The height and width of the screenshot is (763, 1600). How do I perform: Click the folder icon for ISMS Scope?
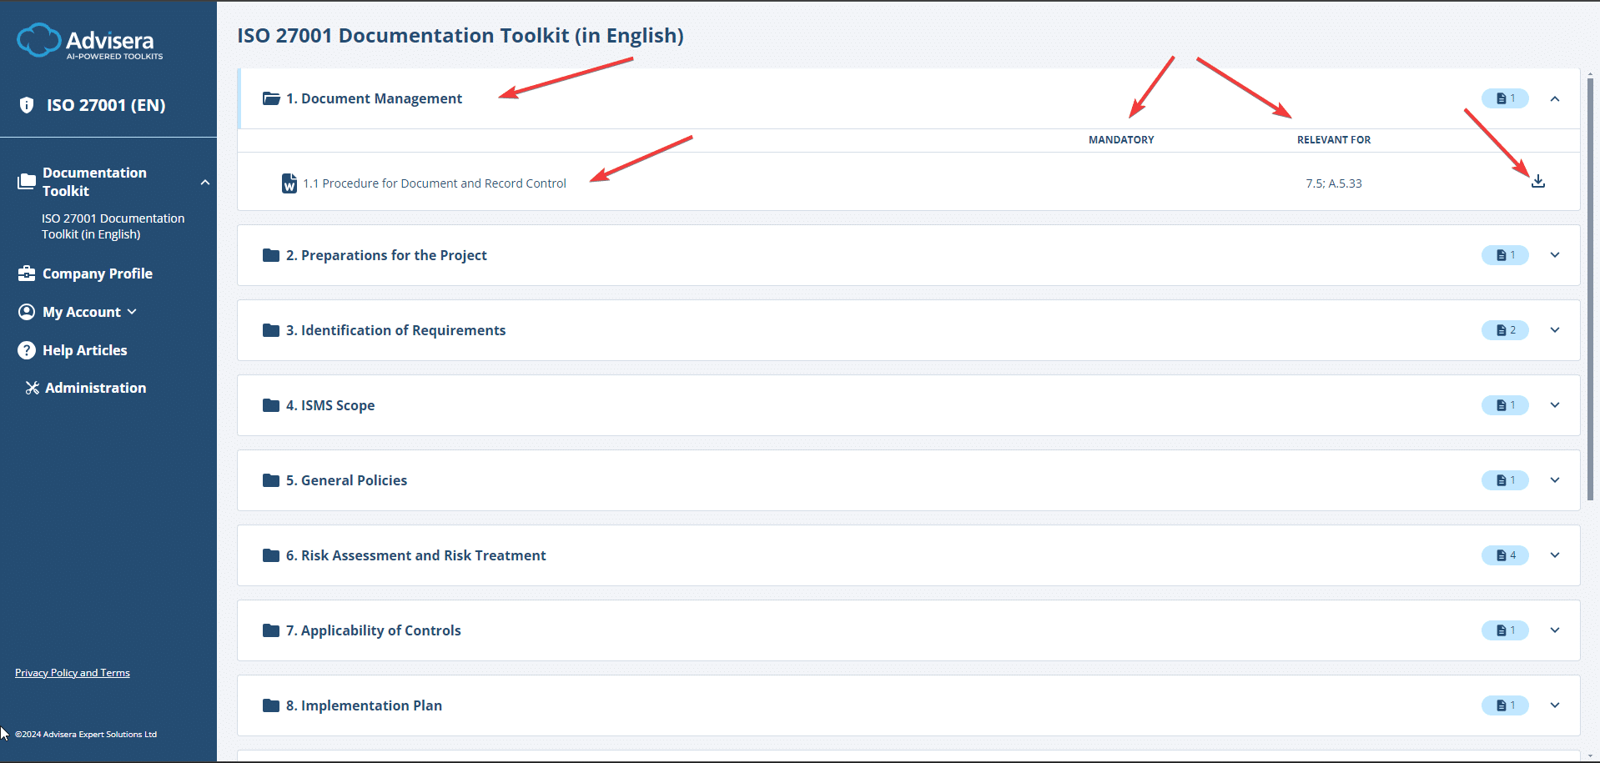pos(271,405)
